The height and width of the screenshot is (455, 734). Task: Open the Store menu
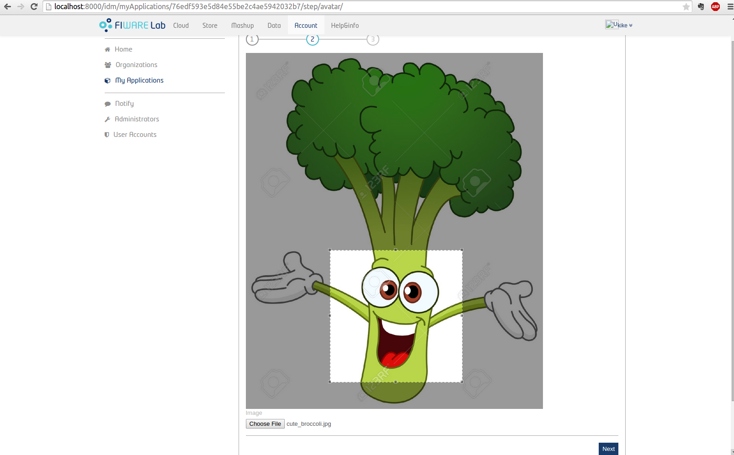(210, 26)
